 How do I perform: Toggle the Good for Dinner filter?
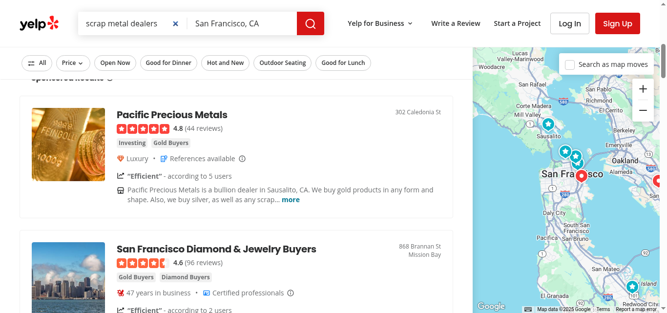coord(168,63)
